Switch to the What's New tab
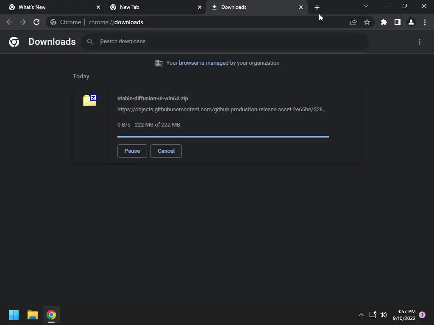Image resolution: width=434 pixels, height=325 pixels. 53,7
